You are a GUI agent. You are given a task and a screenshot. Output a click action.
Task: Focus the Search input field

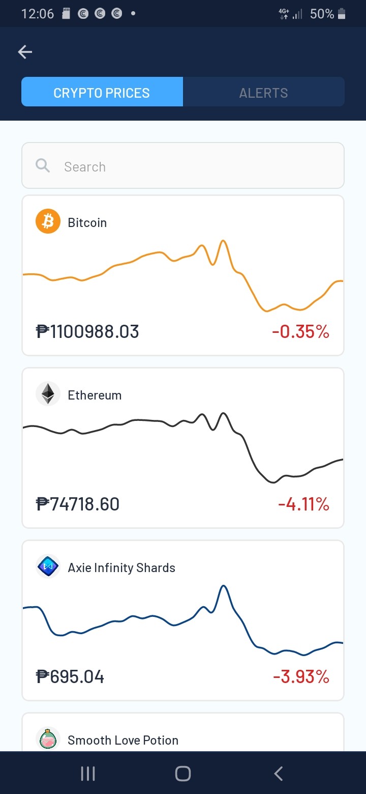(x=183, y=165)
